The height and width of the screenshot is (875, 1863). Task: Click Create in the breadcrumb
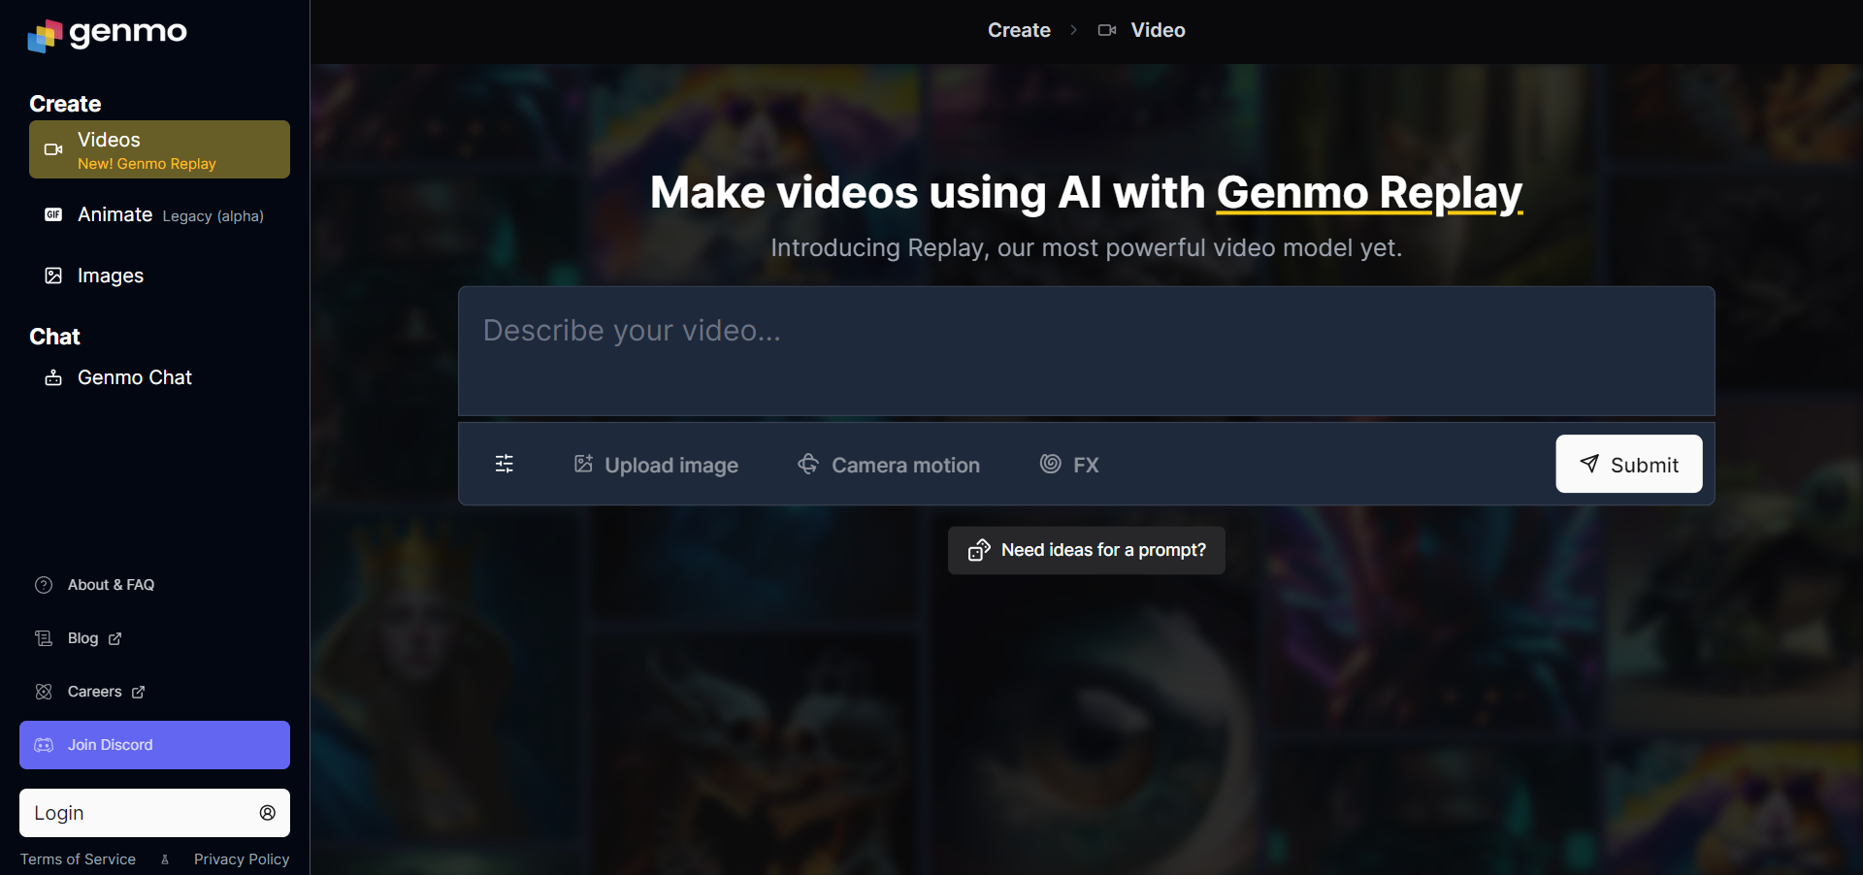1019,30
